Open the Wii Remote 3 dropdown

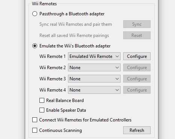coord(94,79)
